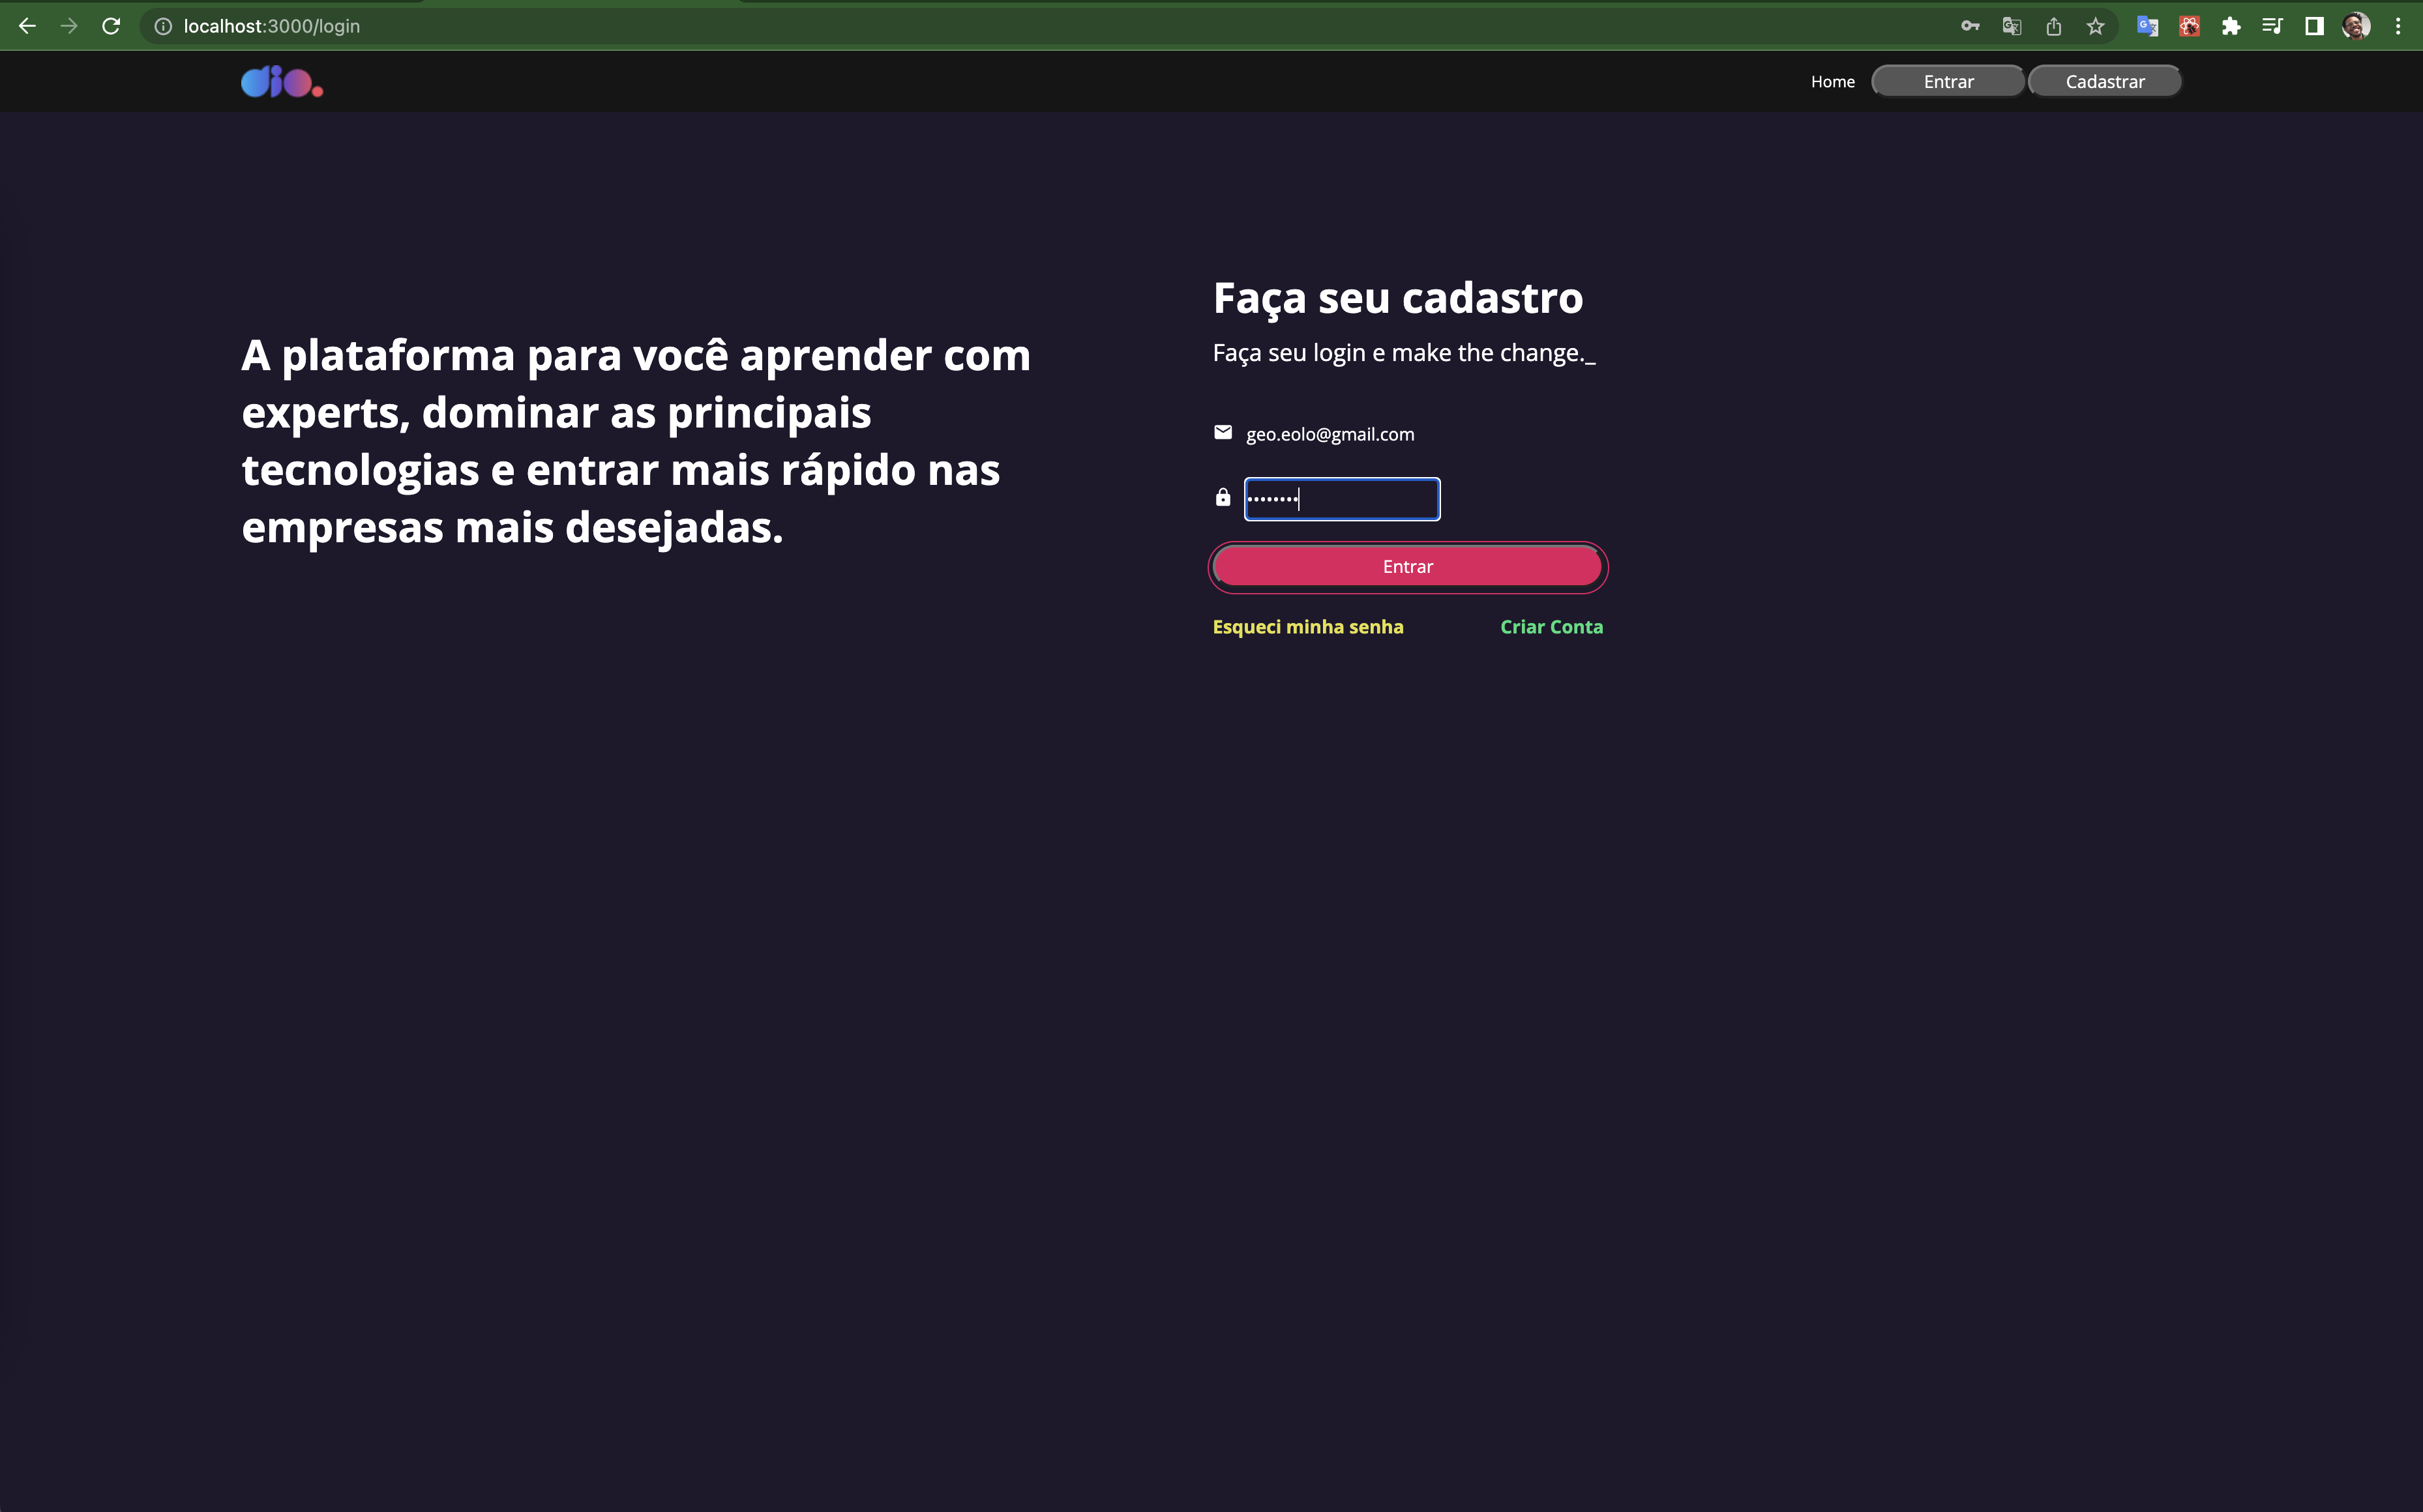Screen dimensions: 2423x1512
Task: Select the Home menu item
Action: (1832, 81)
